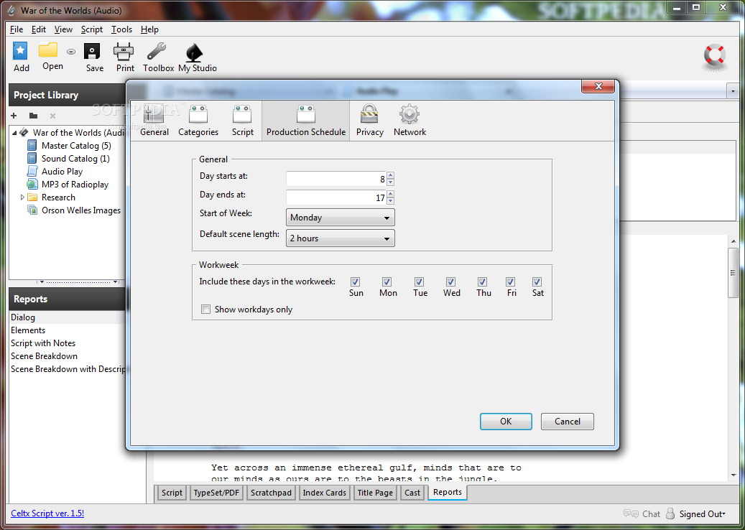
Task: Open Privacy preferences padlock icon
Action: [369, 114]
